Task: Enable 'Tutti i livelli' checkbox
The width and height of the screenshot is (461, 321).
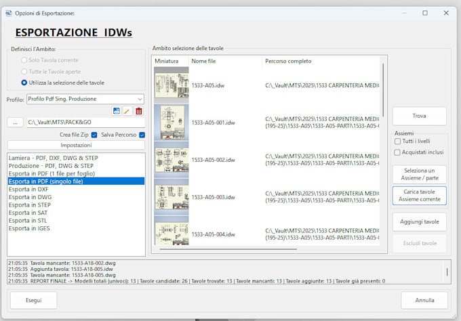Action: pos(397,142)
